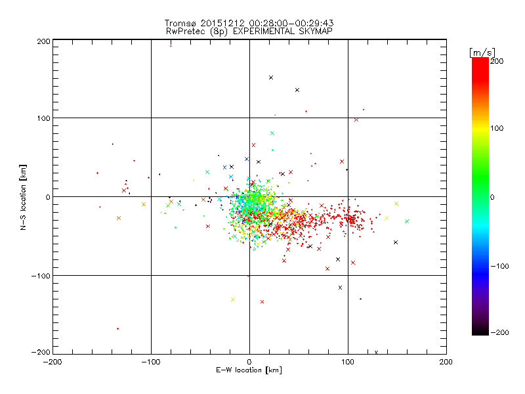Image resolution: width=525 pixels, height=394 pixels.
Task: Click the x-axis '-200' tick label
Action: (52, 362)
